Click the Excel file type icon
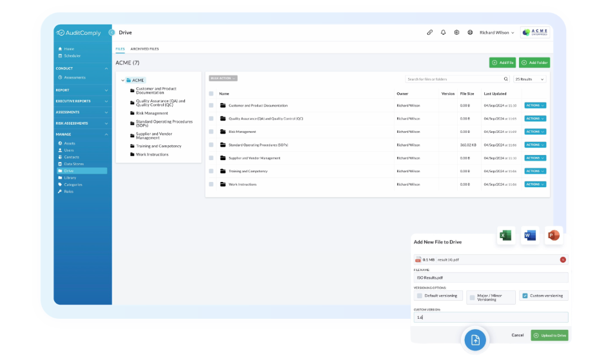The width and height of the screenshot is (597, 364). [506, 236]
